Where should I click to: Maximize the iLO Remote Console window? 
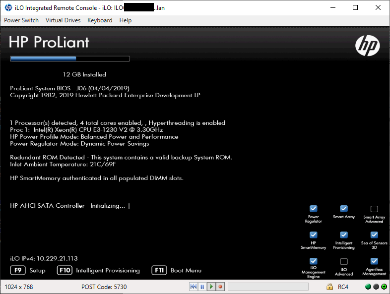coord(355,8)
